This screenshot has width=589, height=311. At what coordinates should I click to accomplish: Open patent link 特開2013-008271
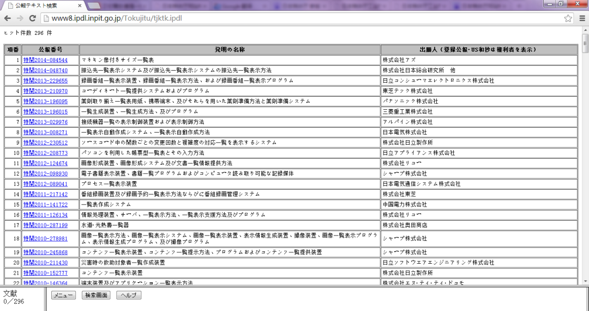(45, 132)
